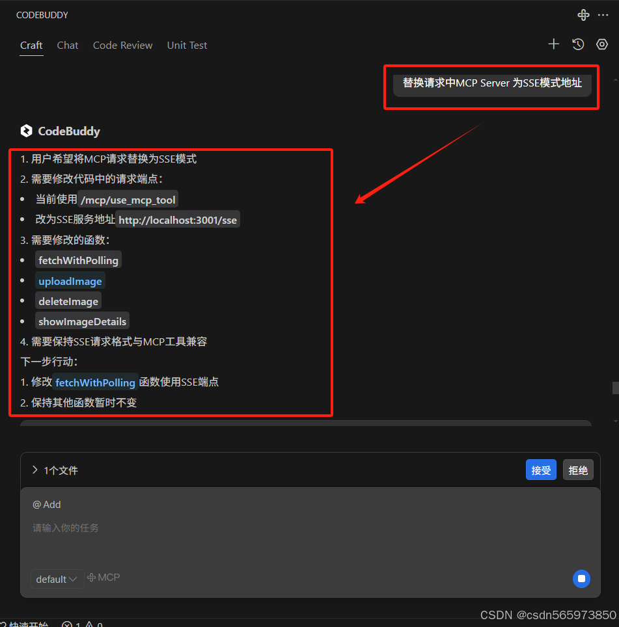The height and width of the screenshot is (627, 619).
Task: Open the MCP icon in panel header
Action: pos(583,15)
